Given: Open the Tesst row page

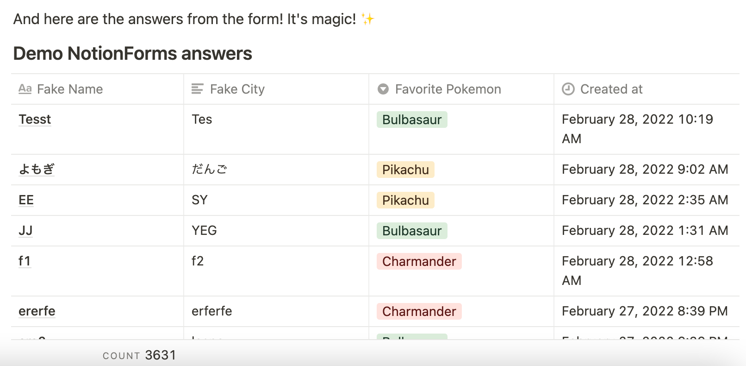Looking at the screenshot, I should (35, 120).
